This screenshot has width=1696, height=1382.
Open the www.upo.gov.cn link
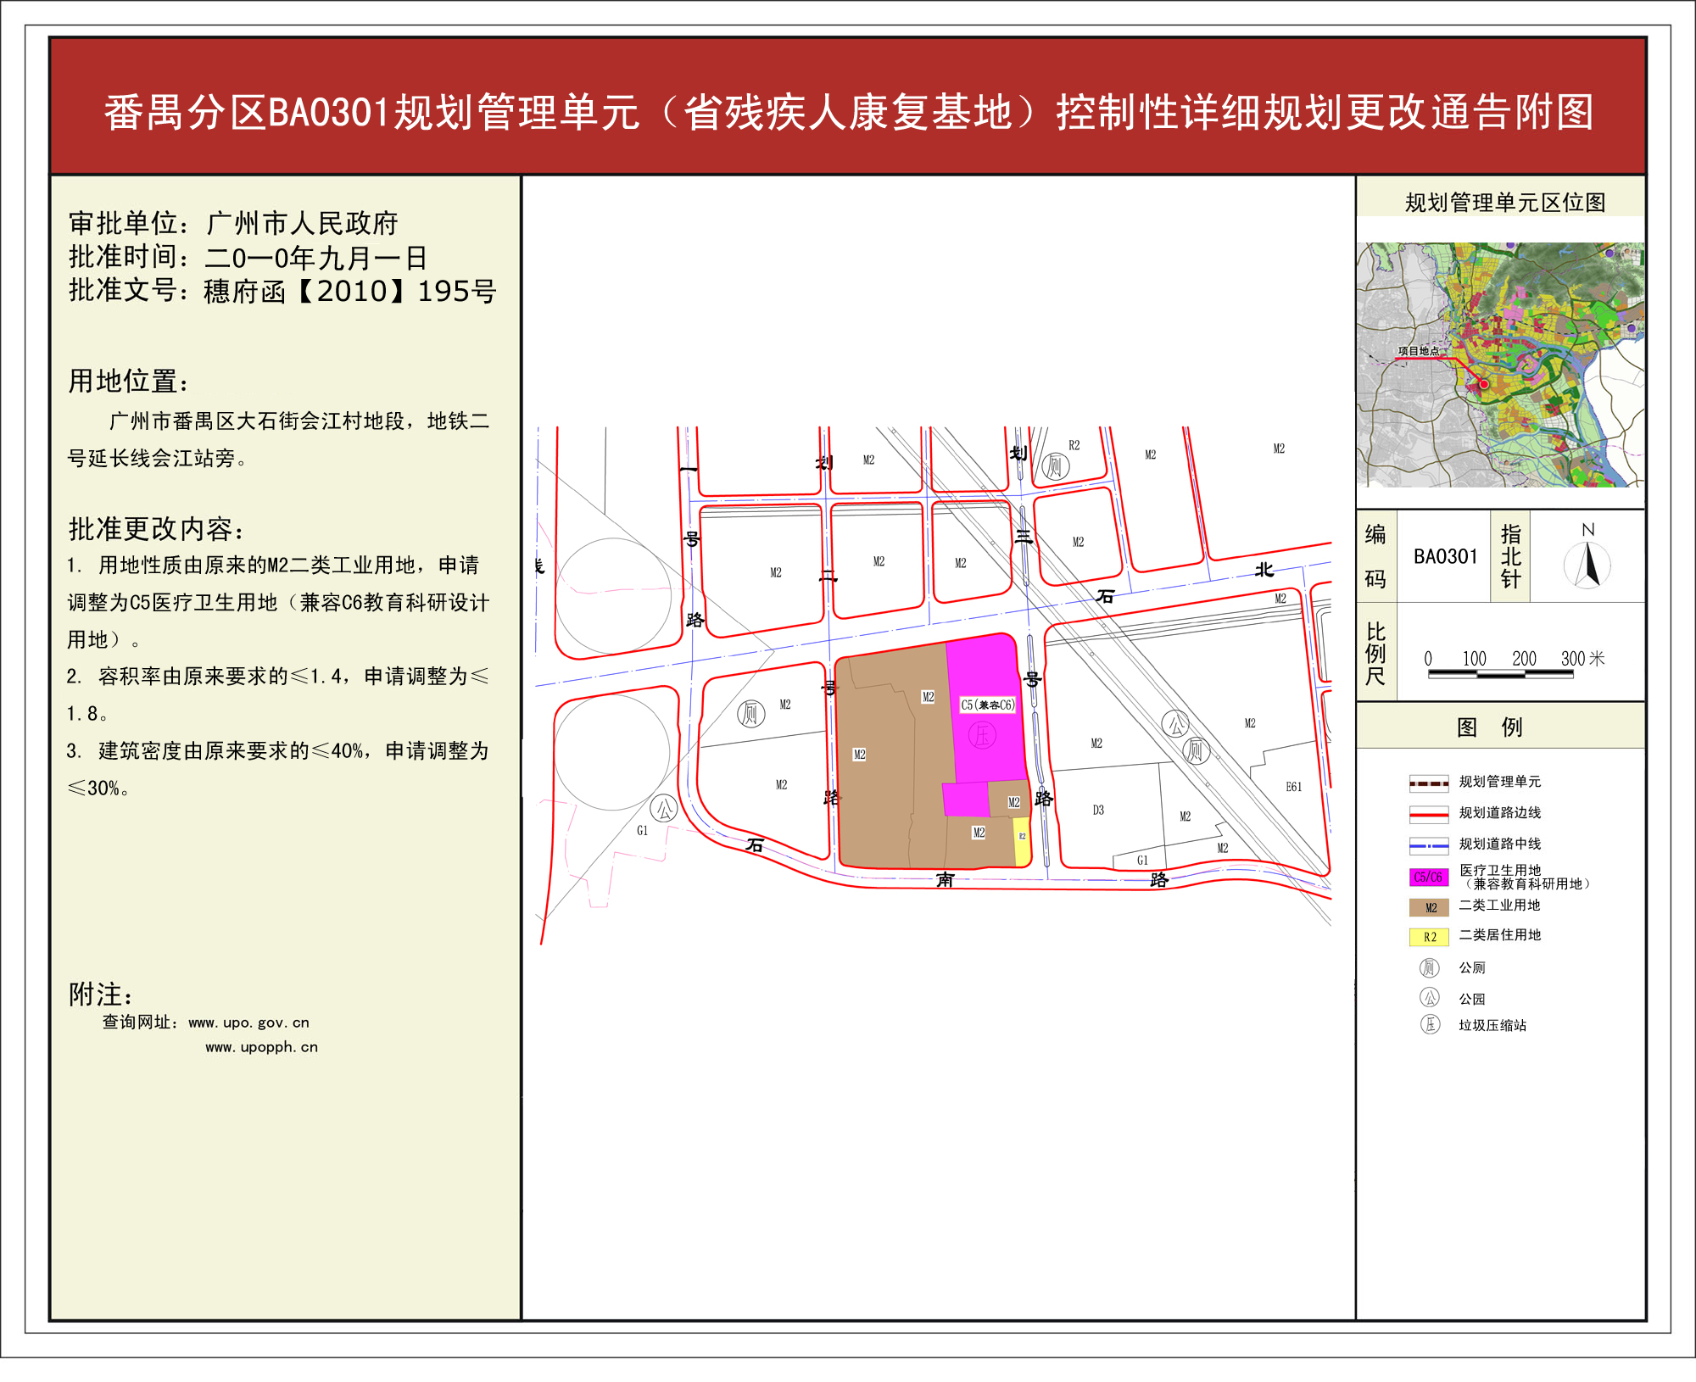pyautogui.click(x=248, y=1023)
